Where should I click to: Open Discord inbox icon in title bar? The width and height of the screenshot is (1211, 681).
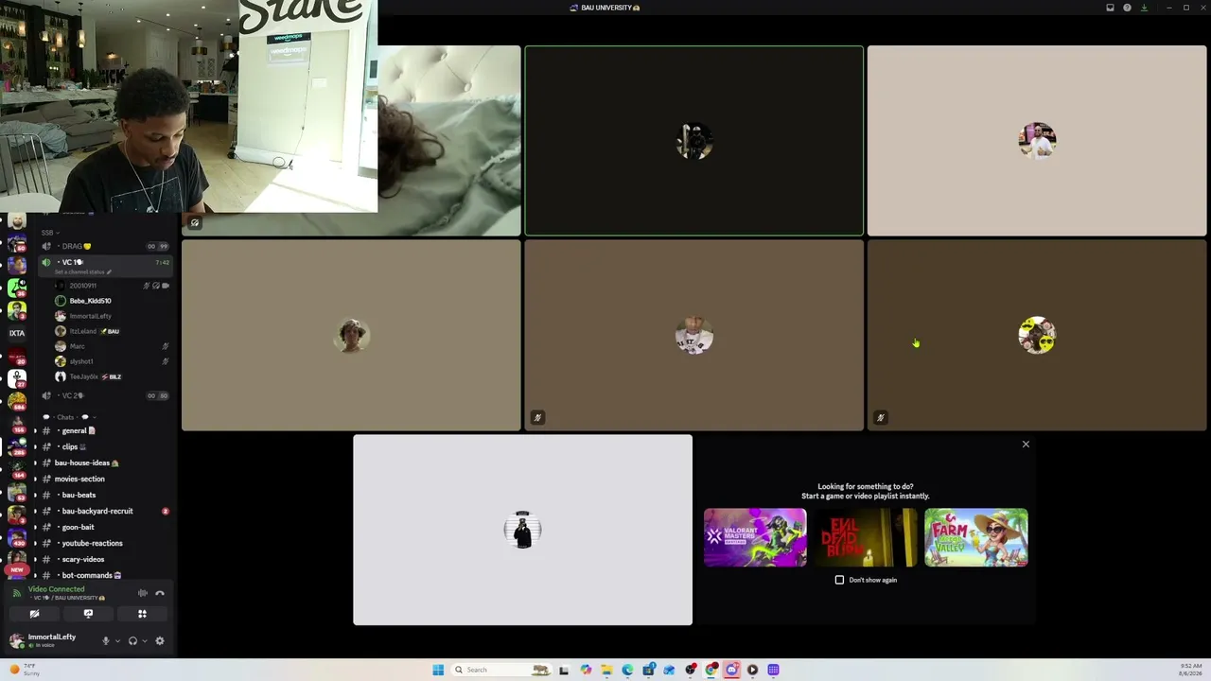pos(1110,8)
